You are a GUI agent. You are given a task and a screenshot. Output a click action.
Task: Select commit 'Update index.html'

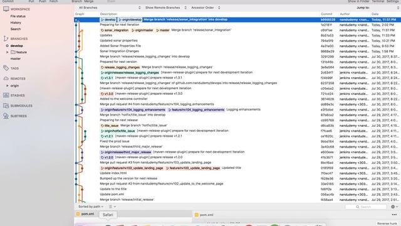(x=237, y=173)
